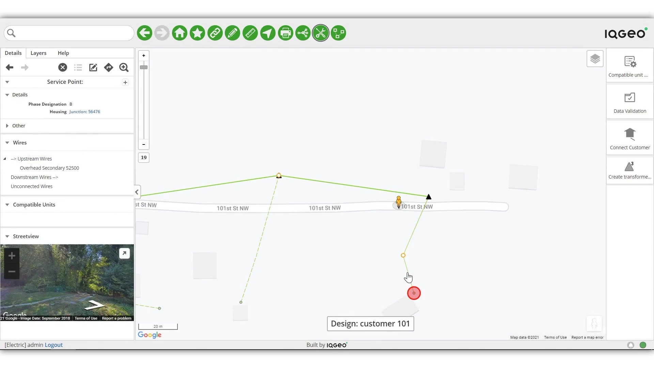
Task: Open the Help menu tab
Action: coord(63,52)
